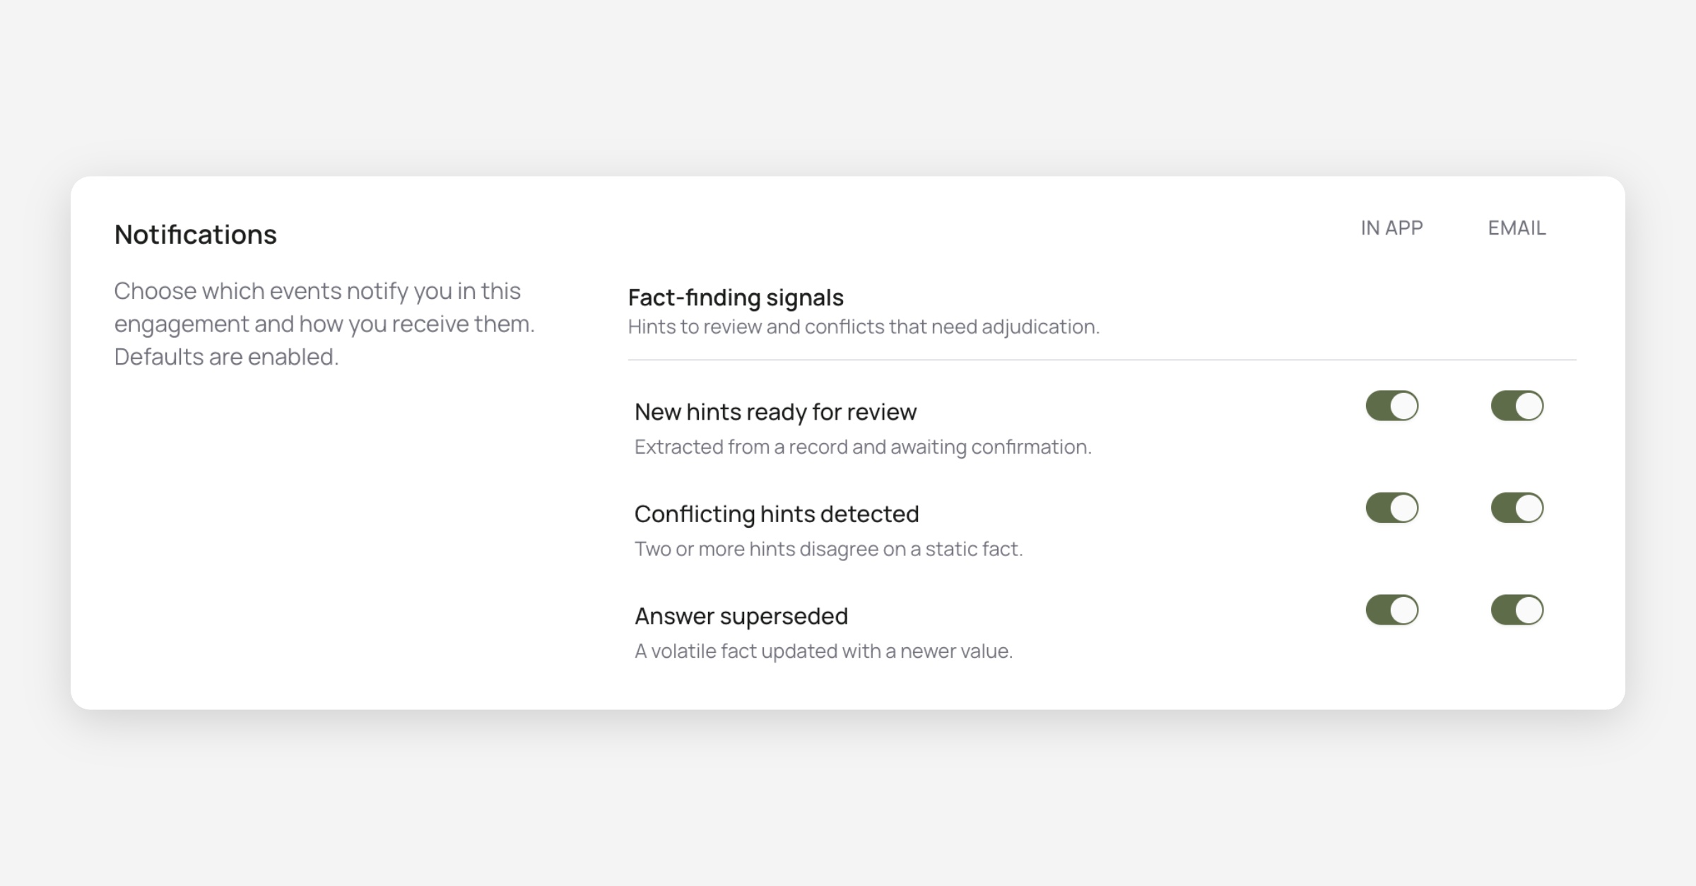Image resolution: width=1696 pixels, height=886 pixels.
Task: Click the 'Answer superseded' label
Action: point(741,616)
